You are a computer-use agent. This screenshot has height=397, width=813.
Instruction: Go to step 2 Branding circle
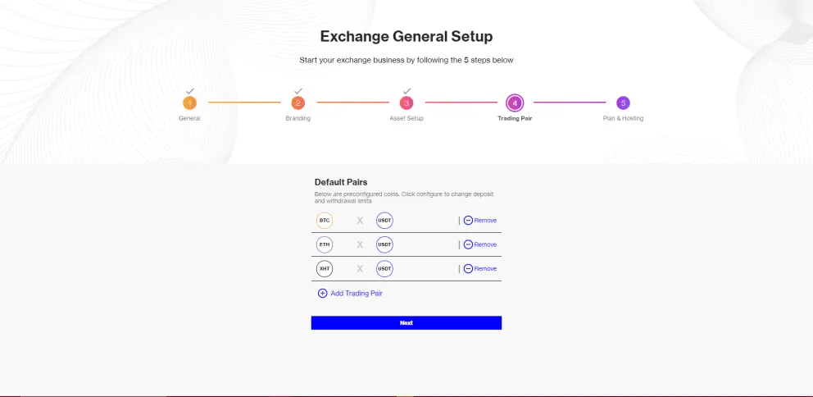pos(297,103)
